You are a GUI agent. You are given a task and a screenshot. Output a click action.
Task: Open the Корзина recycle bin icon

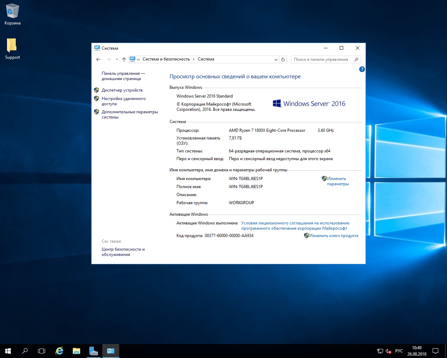(13, 15)
